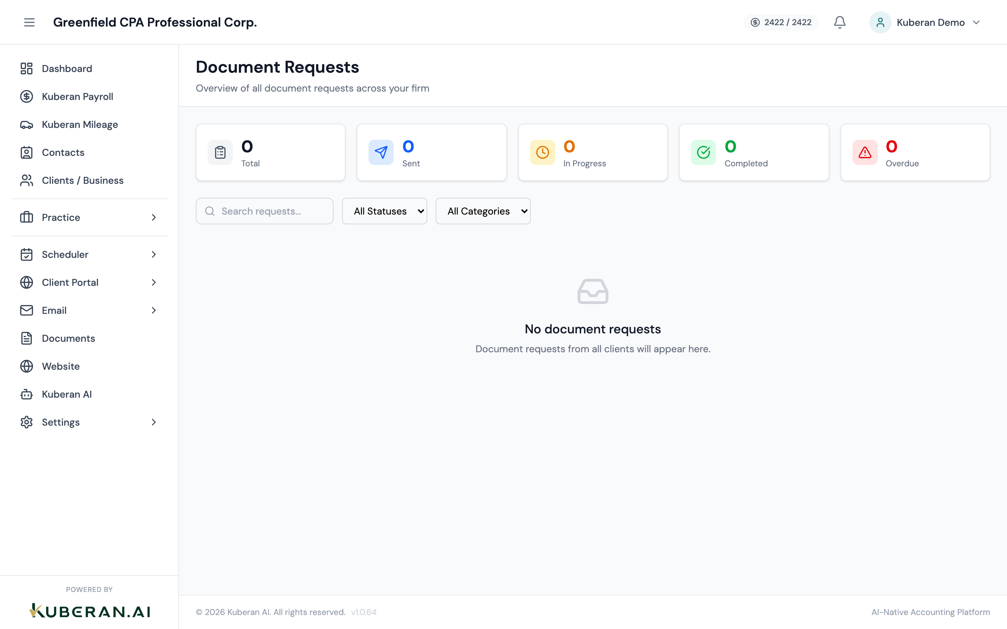This screenshot has height=629, width=1007.
Task: Click the Kuberan AI robot icon
Action: [x=27, y=394]
